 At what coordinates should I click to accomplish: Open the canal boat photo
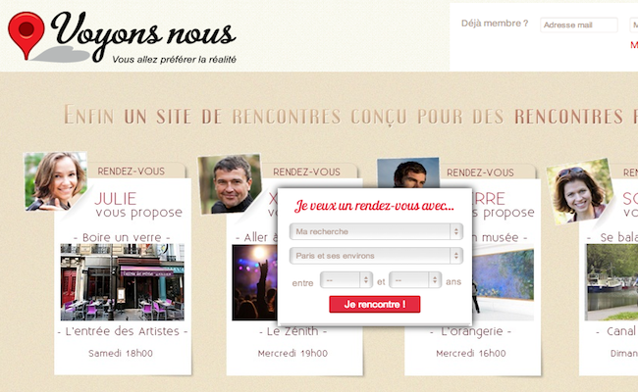[611, 282]
